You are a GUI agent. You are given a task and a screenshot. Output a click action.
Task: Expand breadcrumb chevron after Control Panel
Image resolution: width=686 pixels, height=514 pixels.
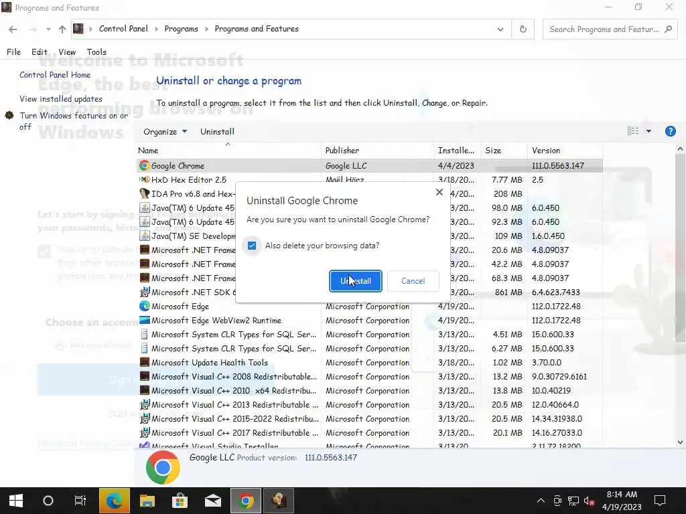click(x=156, y=29)
